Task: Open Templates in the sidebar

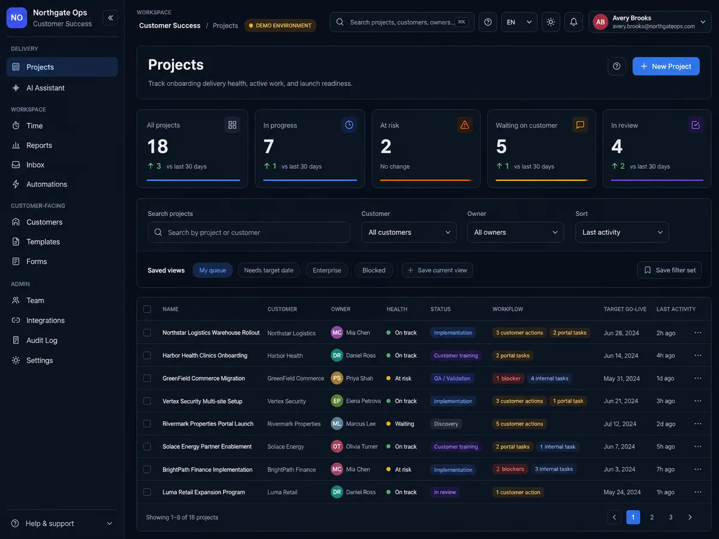Action: [x=62, y=241]
